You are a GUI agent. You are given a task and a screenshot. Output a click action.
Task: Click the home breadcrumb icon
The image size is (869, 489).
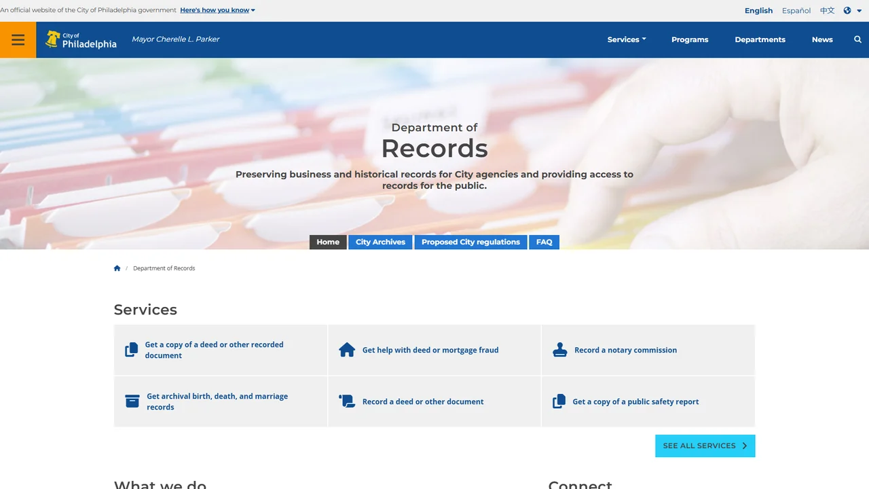[117, 268]
